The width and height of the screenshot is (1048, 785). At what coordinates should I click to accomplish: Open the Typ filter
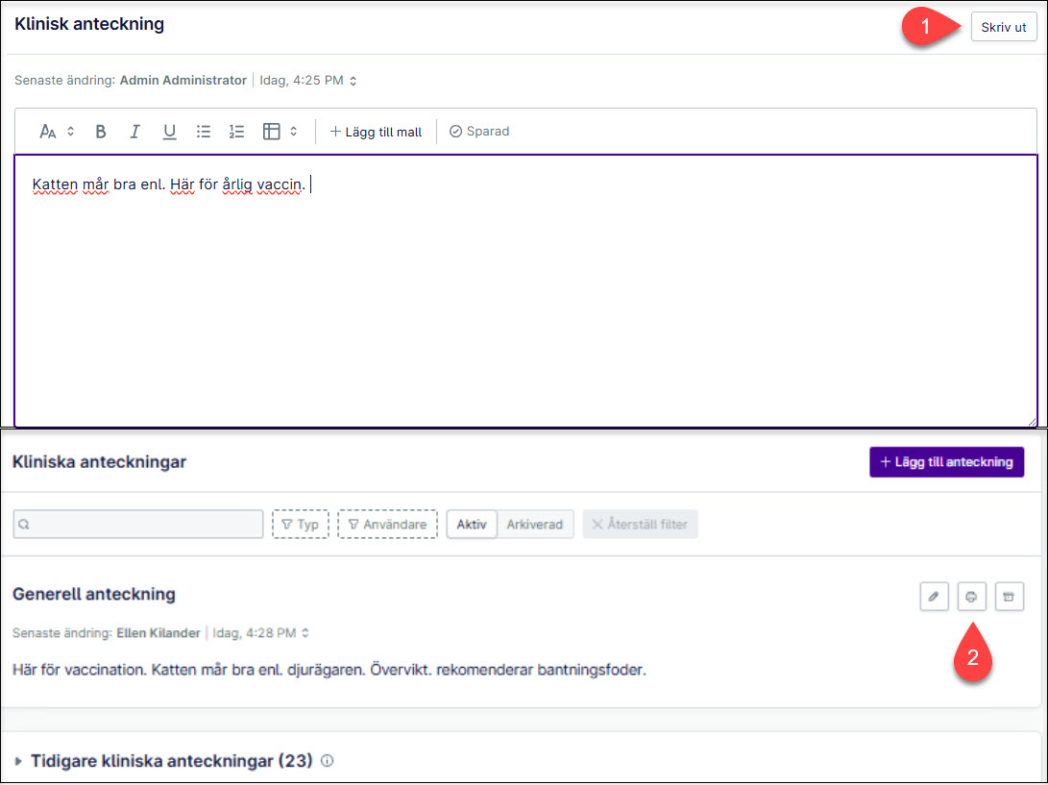click(300, 525)
